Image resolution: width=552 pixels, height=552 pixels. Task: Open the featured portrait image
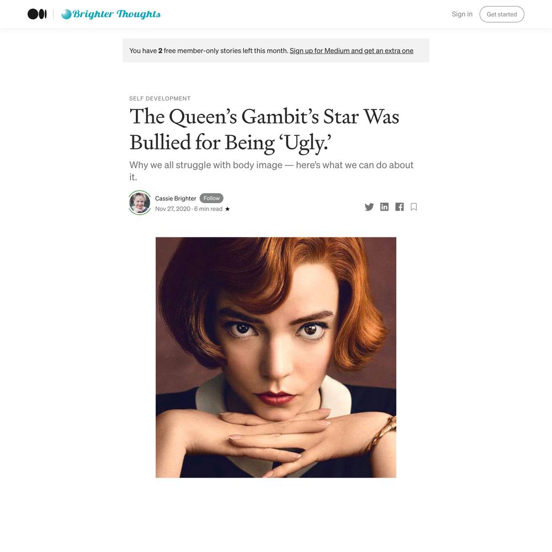[x=276, y=357]
